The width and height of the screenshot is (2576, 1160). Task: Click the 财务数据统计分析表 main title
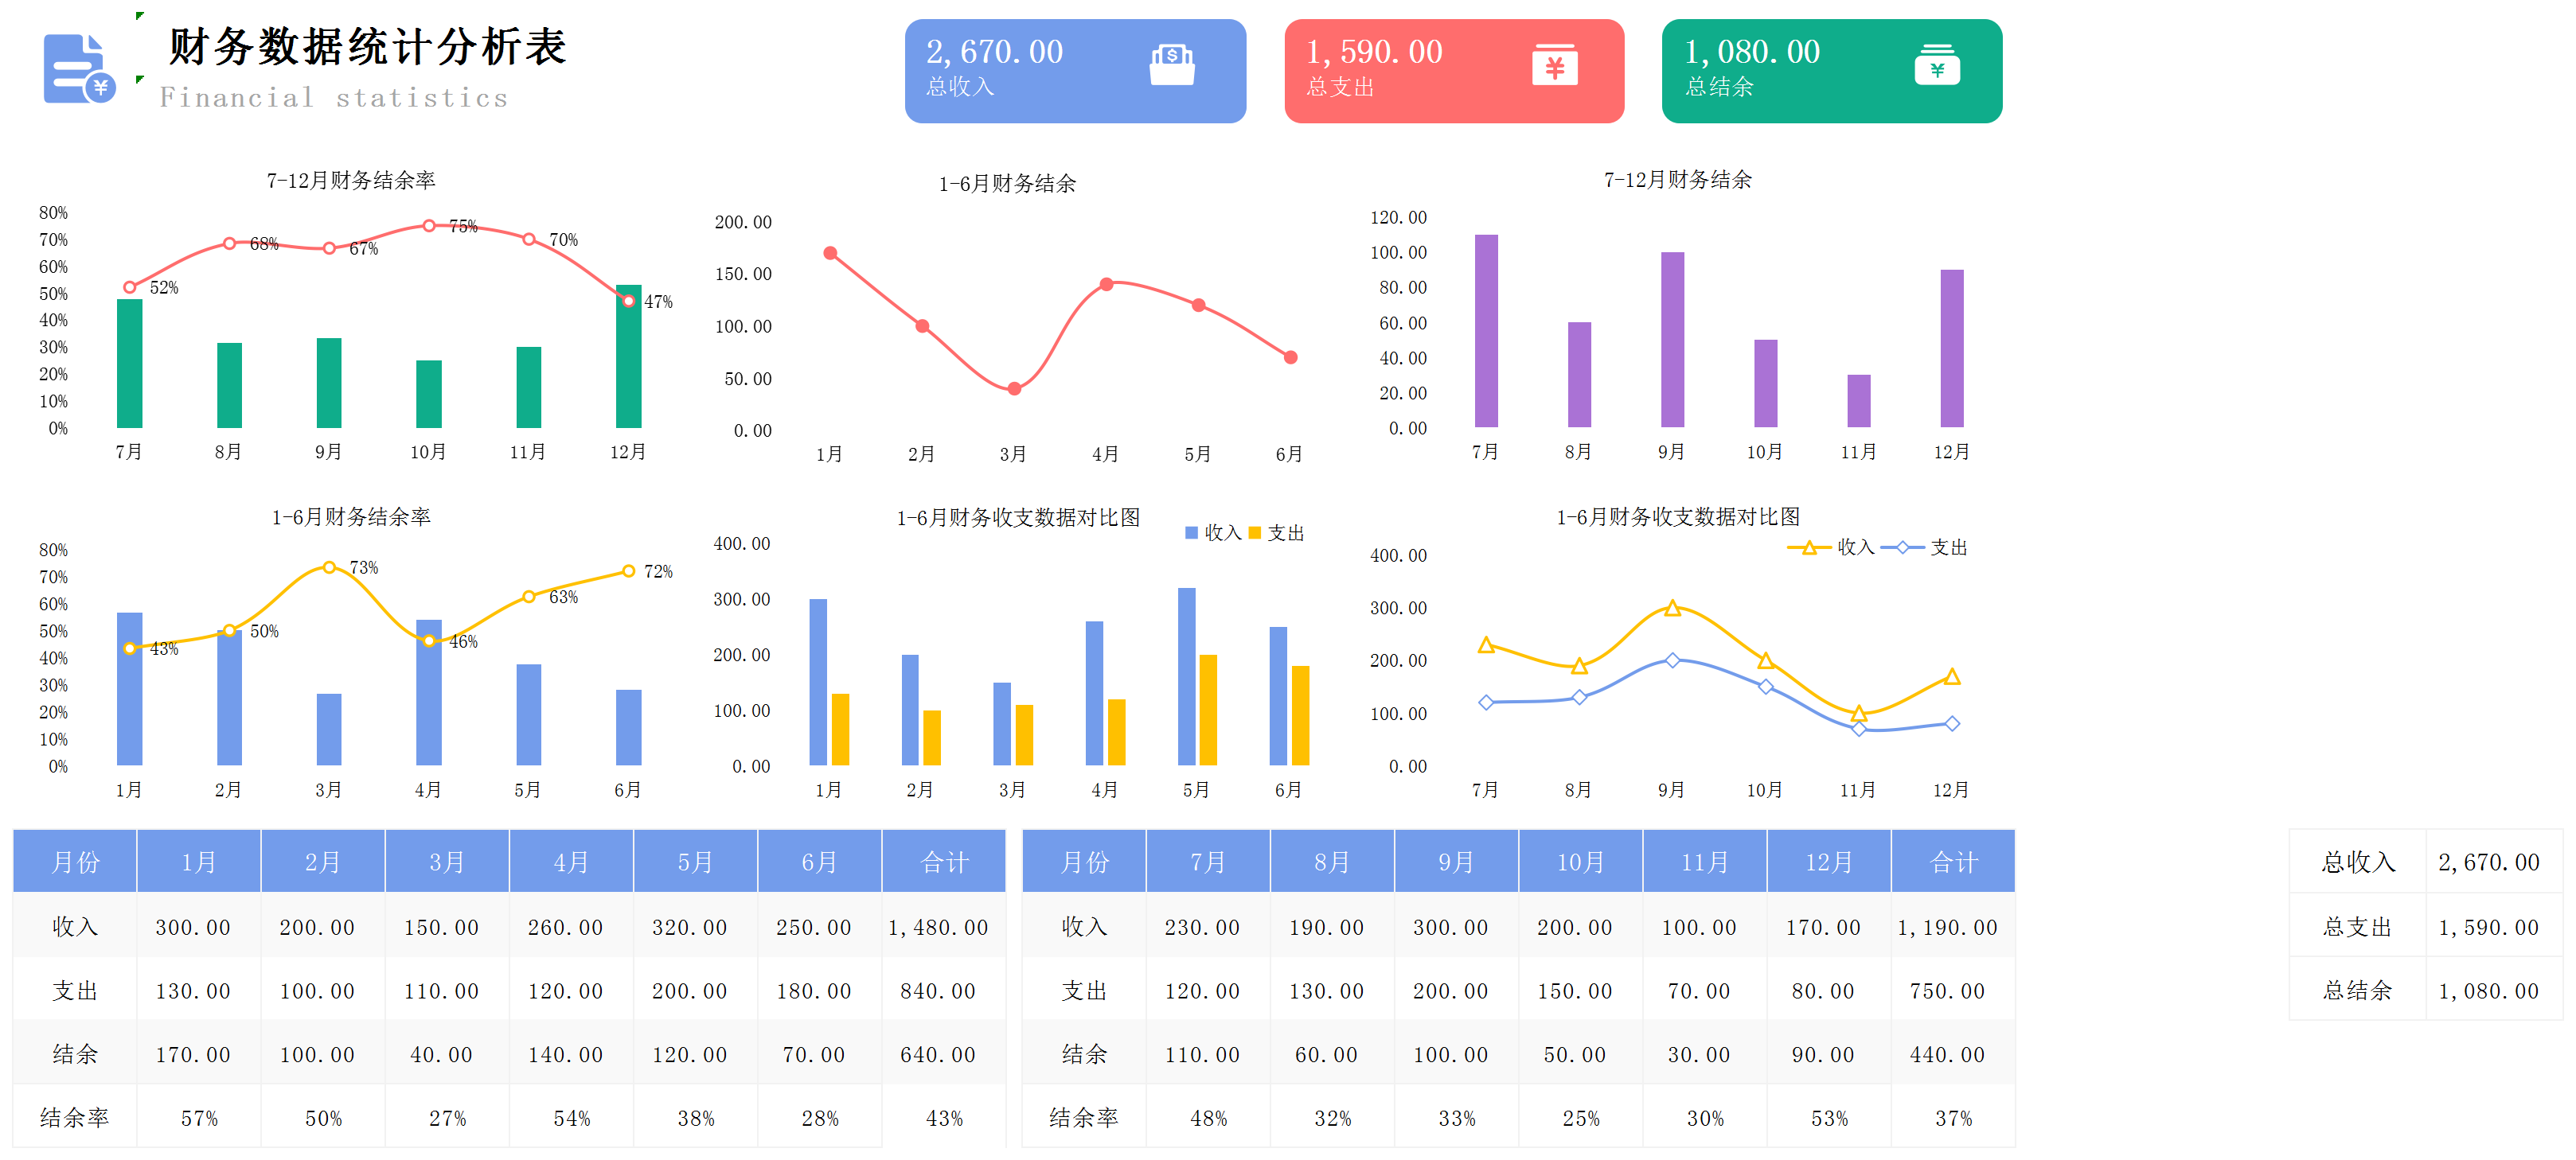tap(367, 47)
